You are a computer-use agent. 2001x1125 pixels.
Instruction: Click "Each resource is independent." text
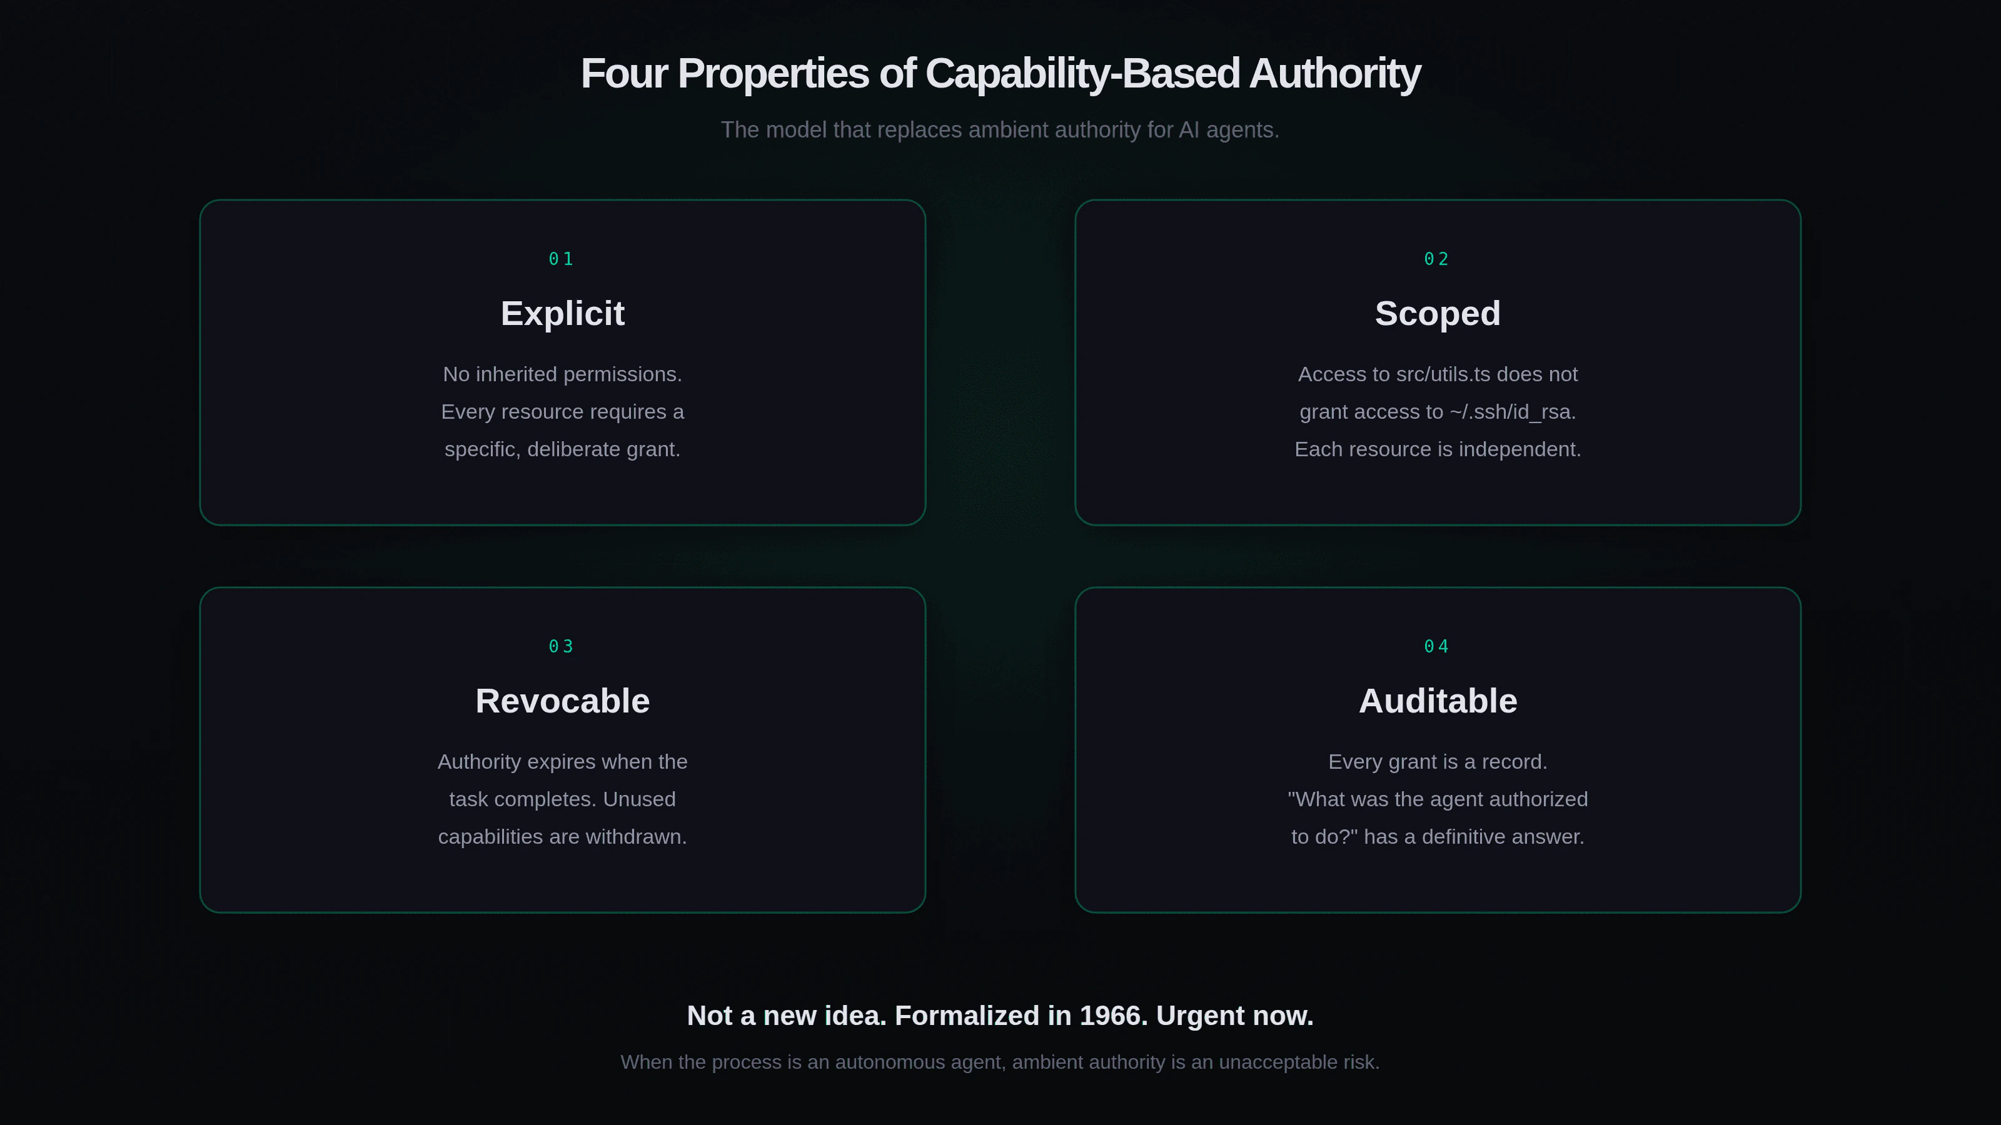(x=1437, y=449)
